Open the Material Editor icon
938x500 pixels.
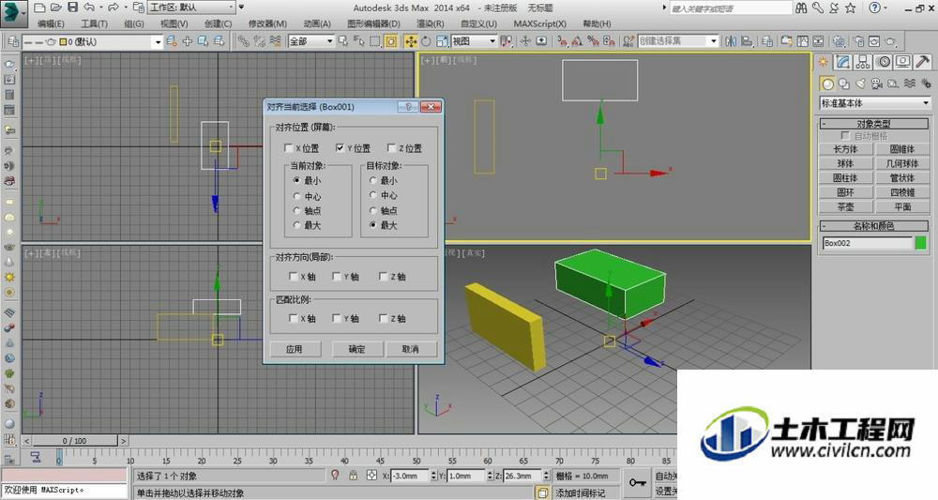(x=839, y=41)
